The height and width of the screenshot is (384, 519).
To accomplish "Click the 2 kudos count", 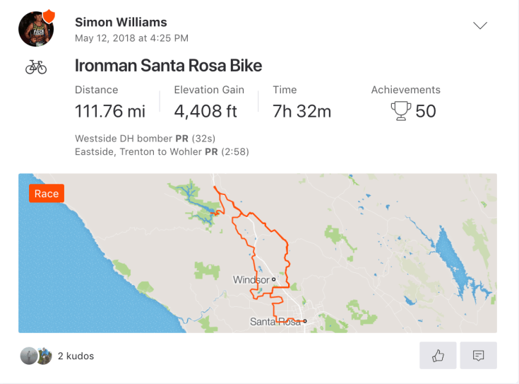I will pyautogui.click(x=76, y=356).
